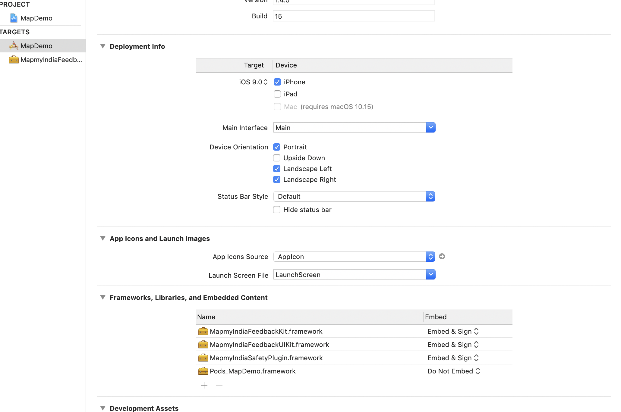Viewport: 621px width, 412px height.
Task: Click the Pods_MapDemo.framework toolbox icon
Action: coord(203,371)
